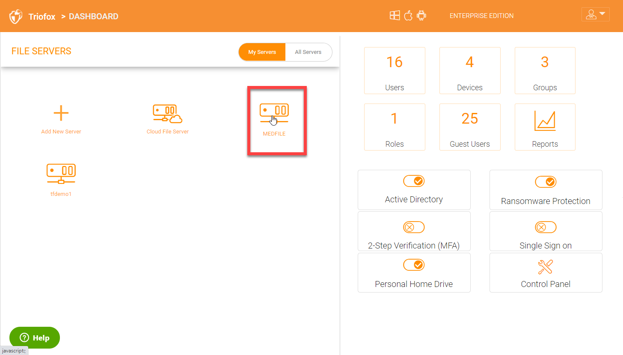This screenshot has width=623, height=355.
Task: Toggle the Personal Home Drive switch
Action: [x=414, y=265]
